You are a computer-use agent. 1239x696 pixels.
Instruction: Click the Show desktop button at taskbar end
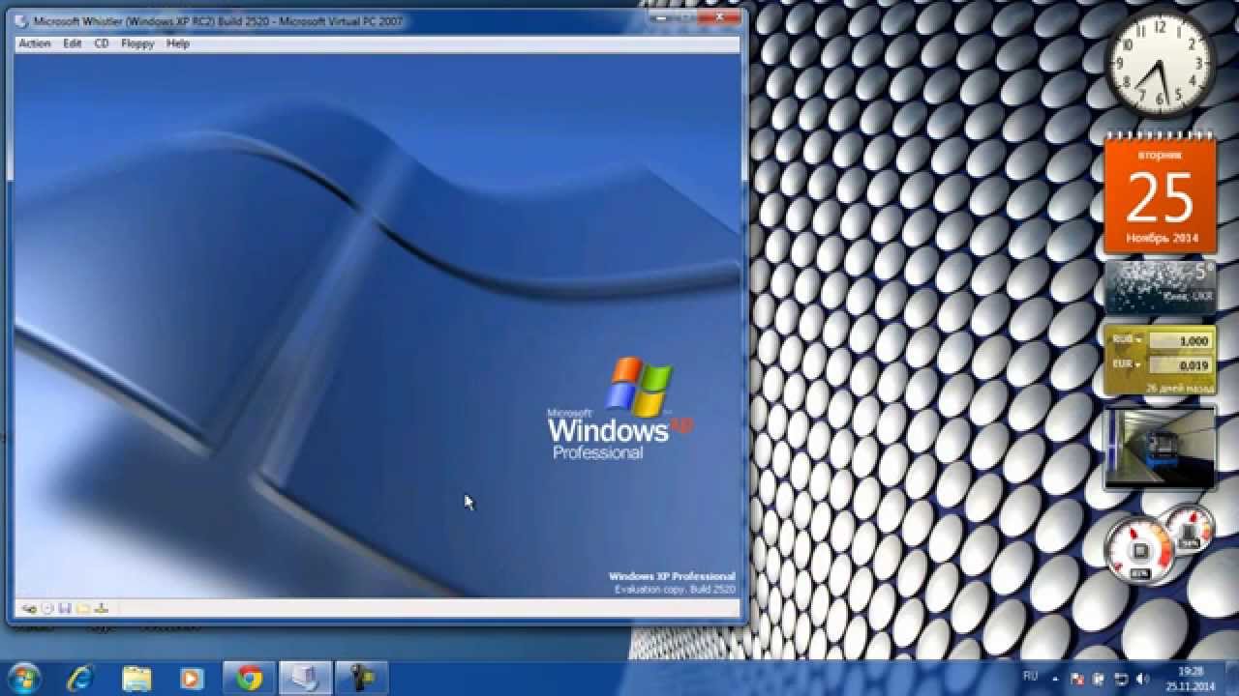click(1232, 679)
